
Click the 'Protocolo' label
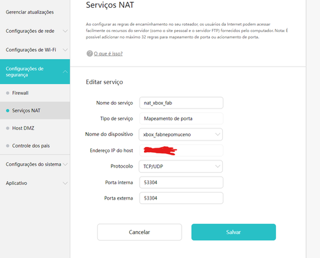click(x=122, y=166)
